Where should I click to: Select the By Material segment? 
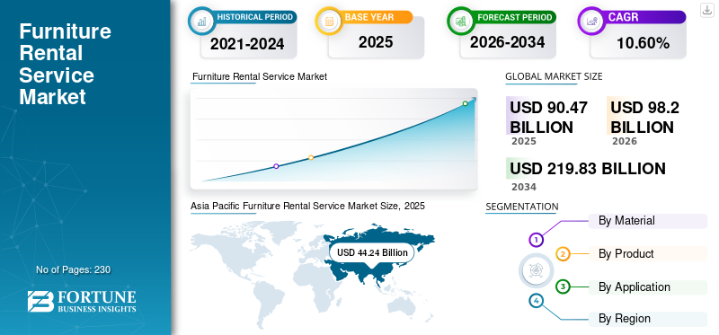point(648,221)
